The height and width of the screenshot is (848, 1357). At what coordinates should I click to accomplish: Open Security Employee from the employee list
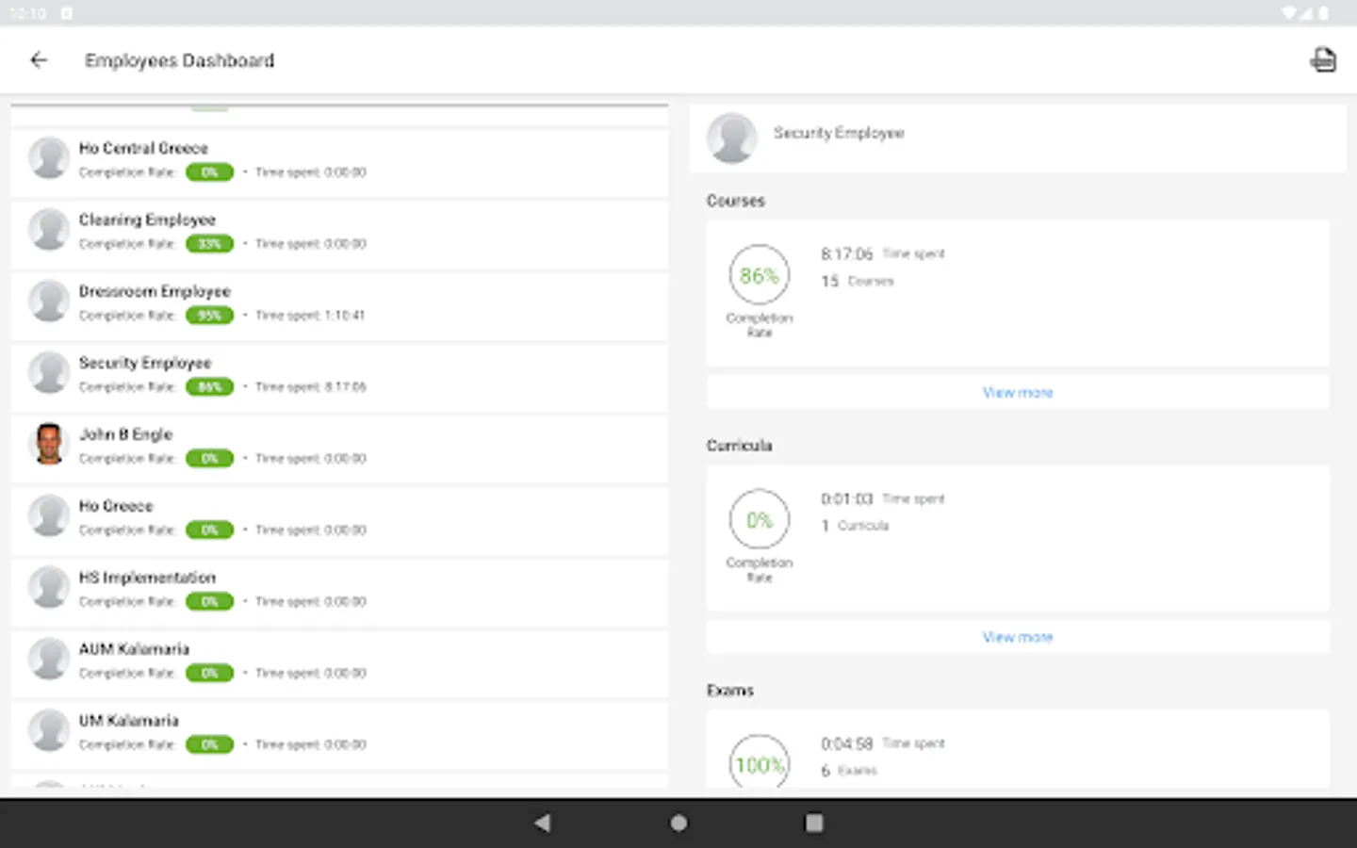pyautogui.click(x=283, y=372)
